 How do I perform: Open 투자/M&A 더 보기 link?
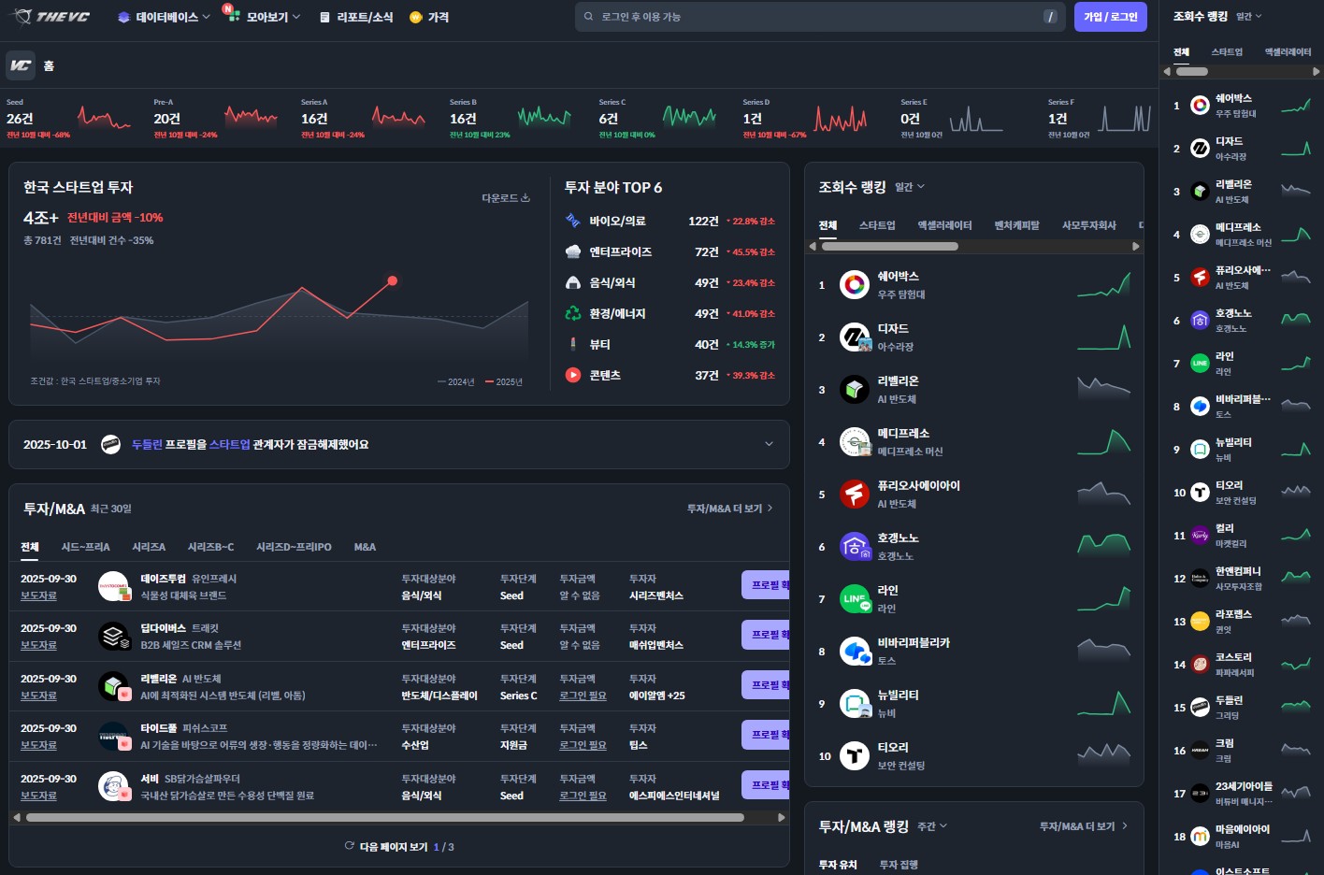click(x=729, y=509)
